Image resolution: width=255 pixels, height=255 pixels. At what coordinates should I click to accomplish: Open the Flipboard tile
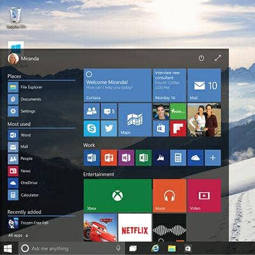(x=178, y=128)
